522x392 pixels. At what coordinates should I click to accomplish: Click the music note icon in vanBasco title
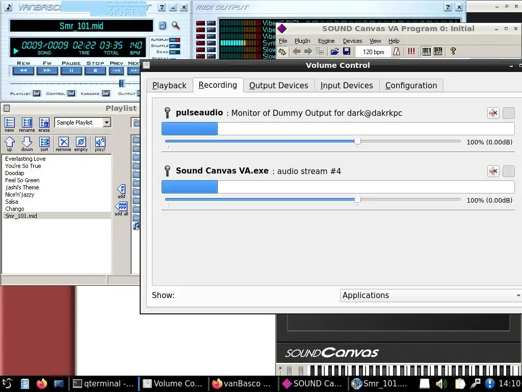pyautogui.click(x=9, y=7)
